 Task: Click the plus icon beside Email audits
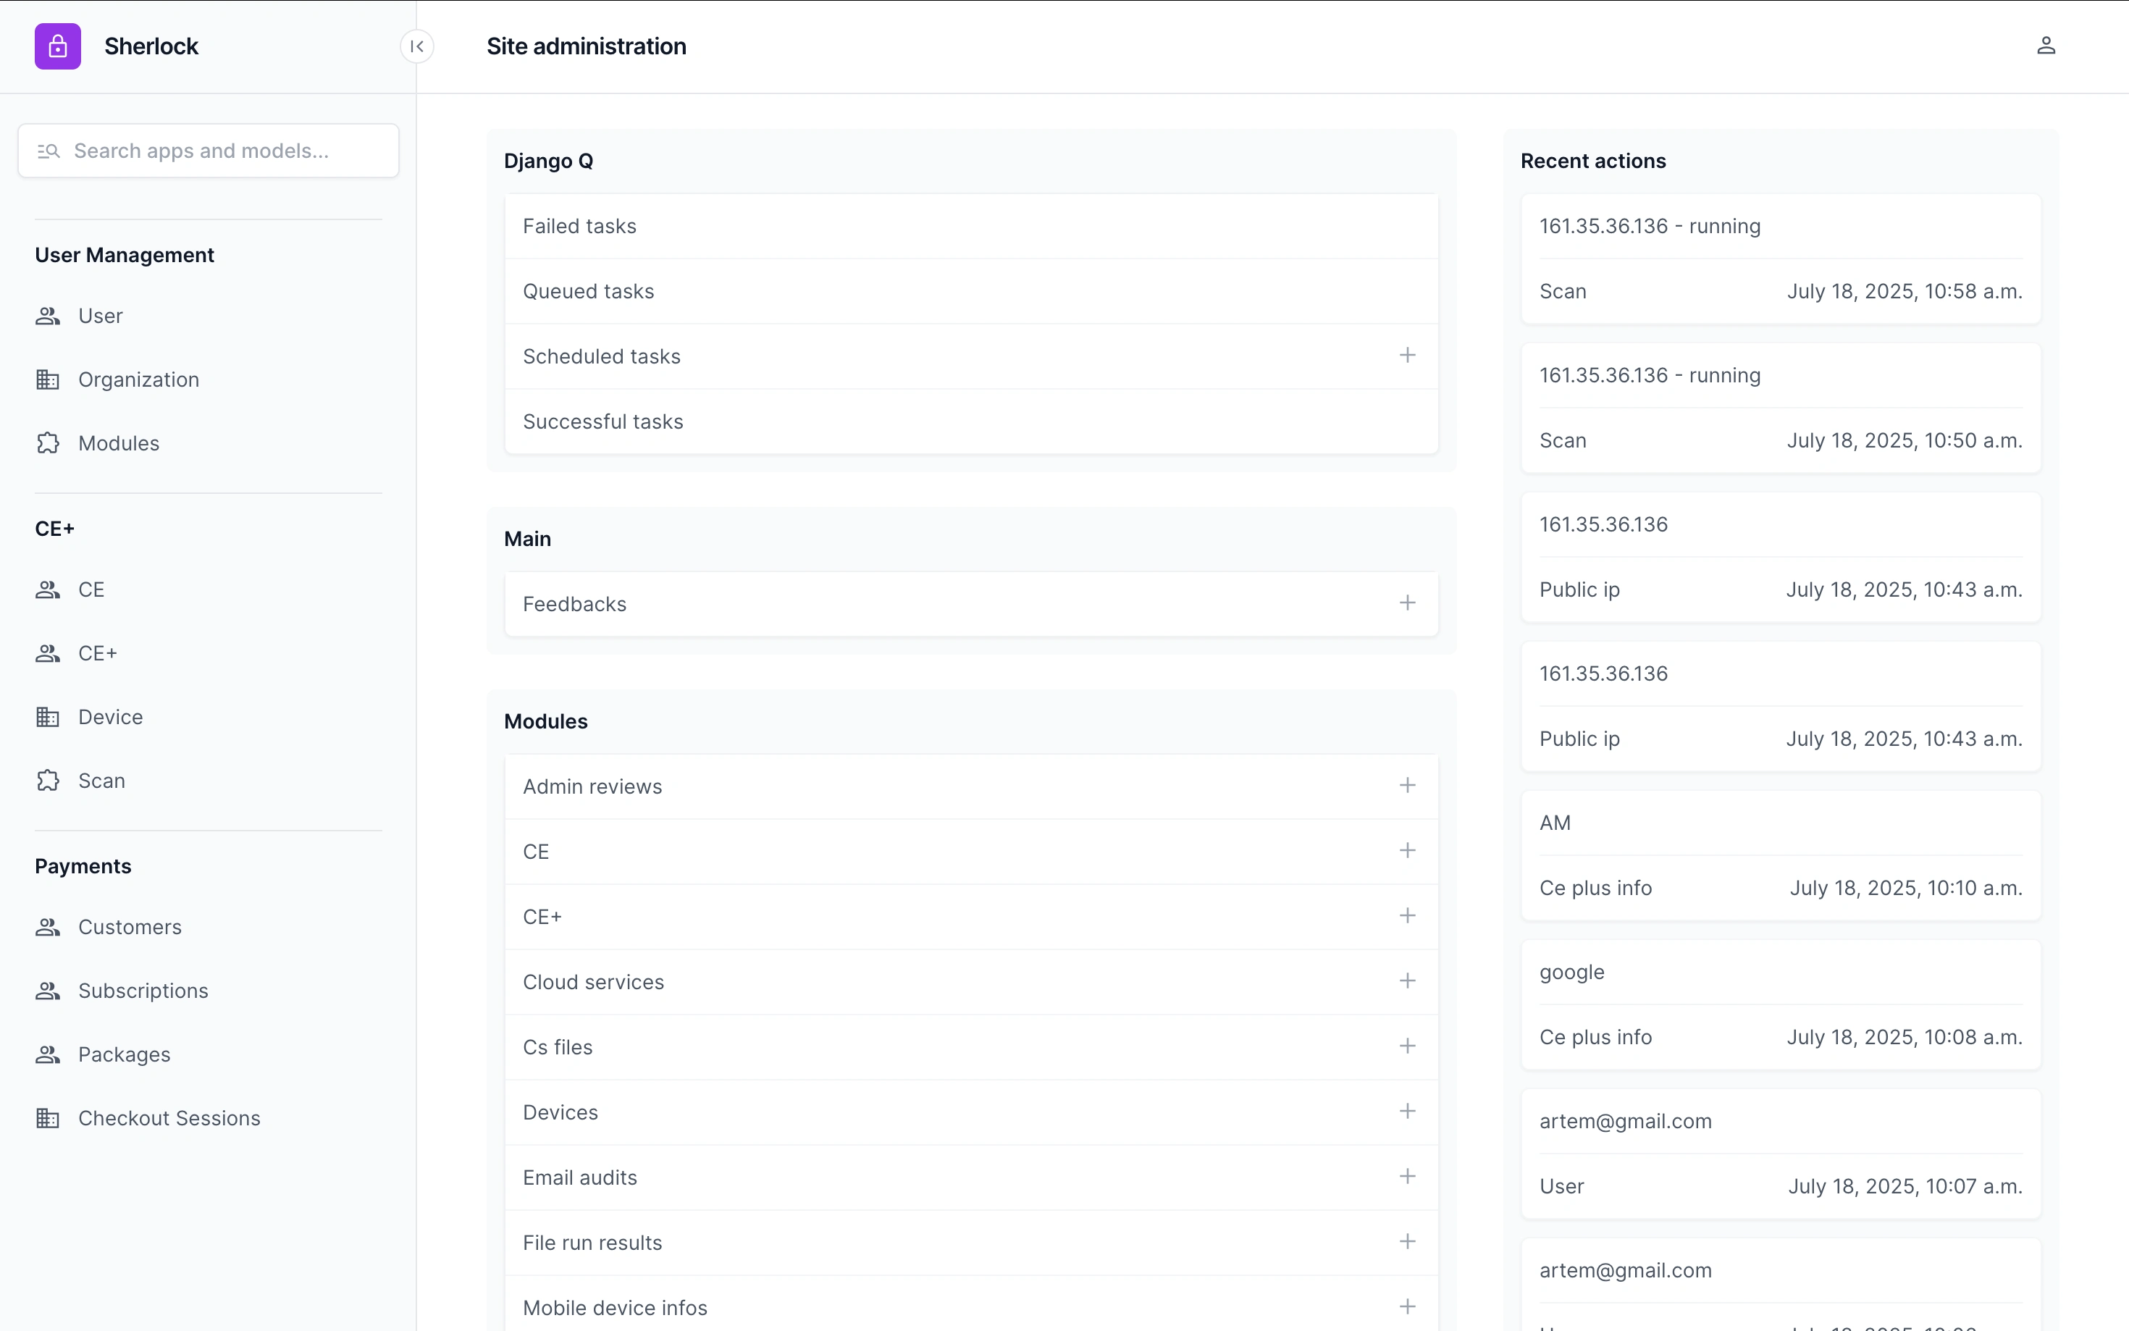(1406, 1176)
